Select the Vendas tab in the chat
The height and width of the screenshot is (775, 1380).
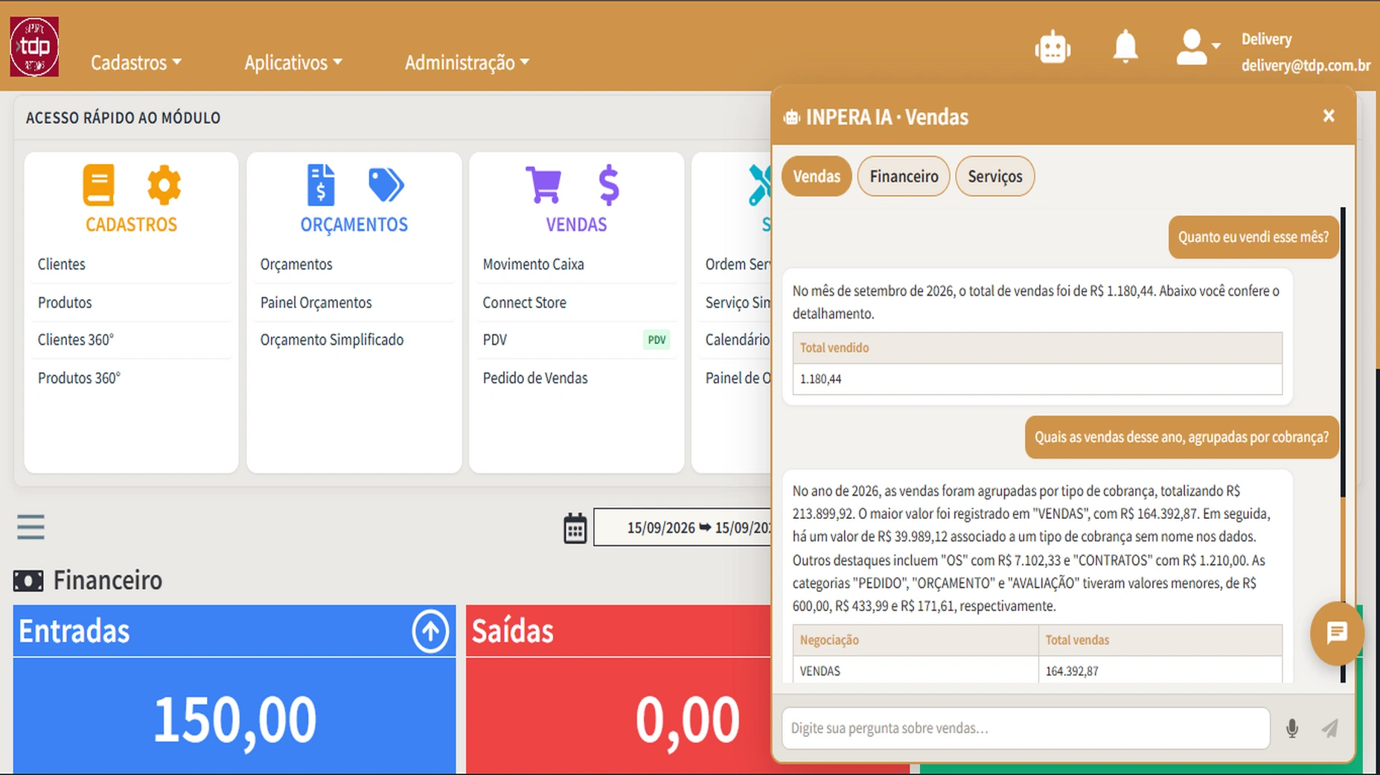[817, 176]
